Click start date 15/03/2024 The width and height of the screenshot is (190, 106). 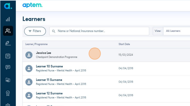[126, 55]
